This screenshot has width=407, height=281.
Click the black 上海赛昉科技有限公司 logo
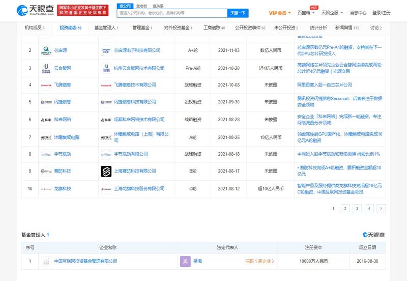pyautogui.click(x=106, y=172)
